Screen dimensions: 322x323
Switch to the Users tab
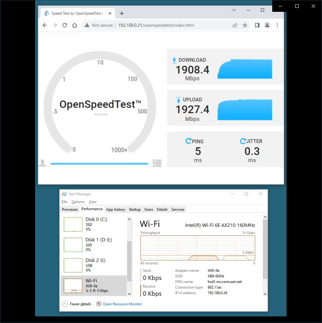(149, 209)
